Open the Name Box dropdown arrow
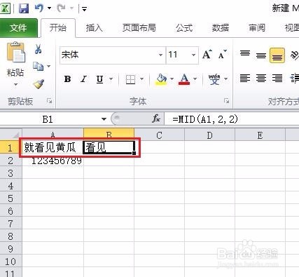 click(104, 119)
